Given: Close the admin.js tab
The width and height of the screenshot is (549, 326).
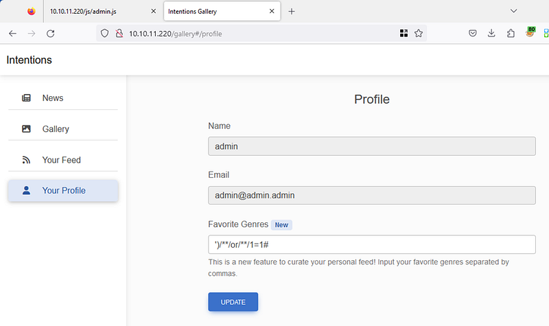Looking at the screenshot, I should 153,11.
